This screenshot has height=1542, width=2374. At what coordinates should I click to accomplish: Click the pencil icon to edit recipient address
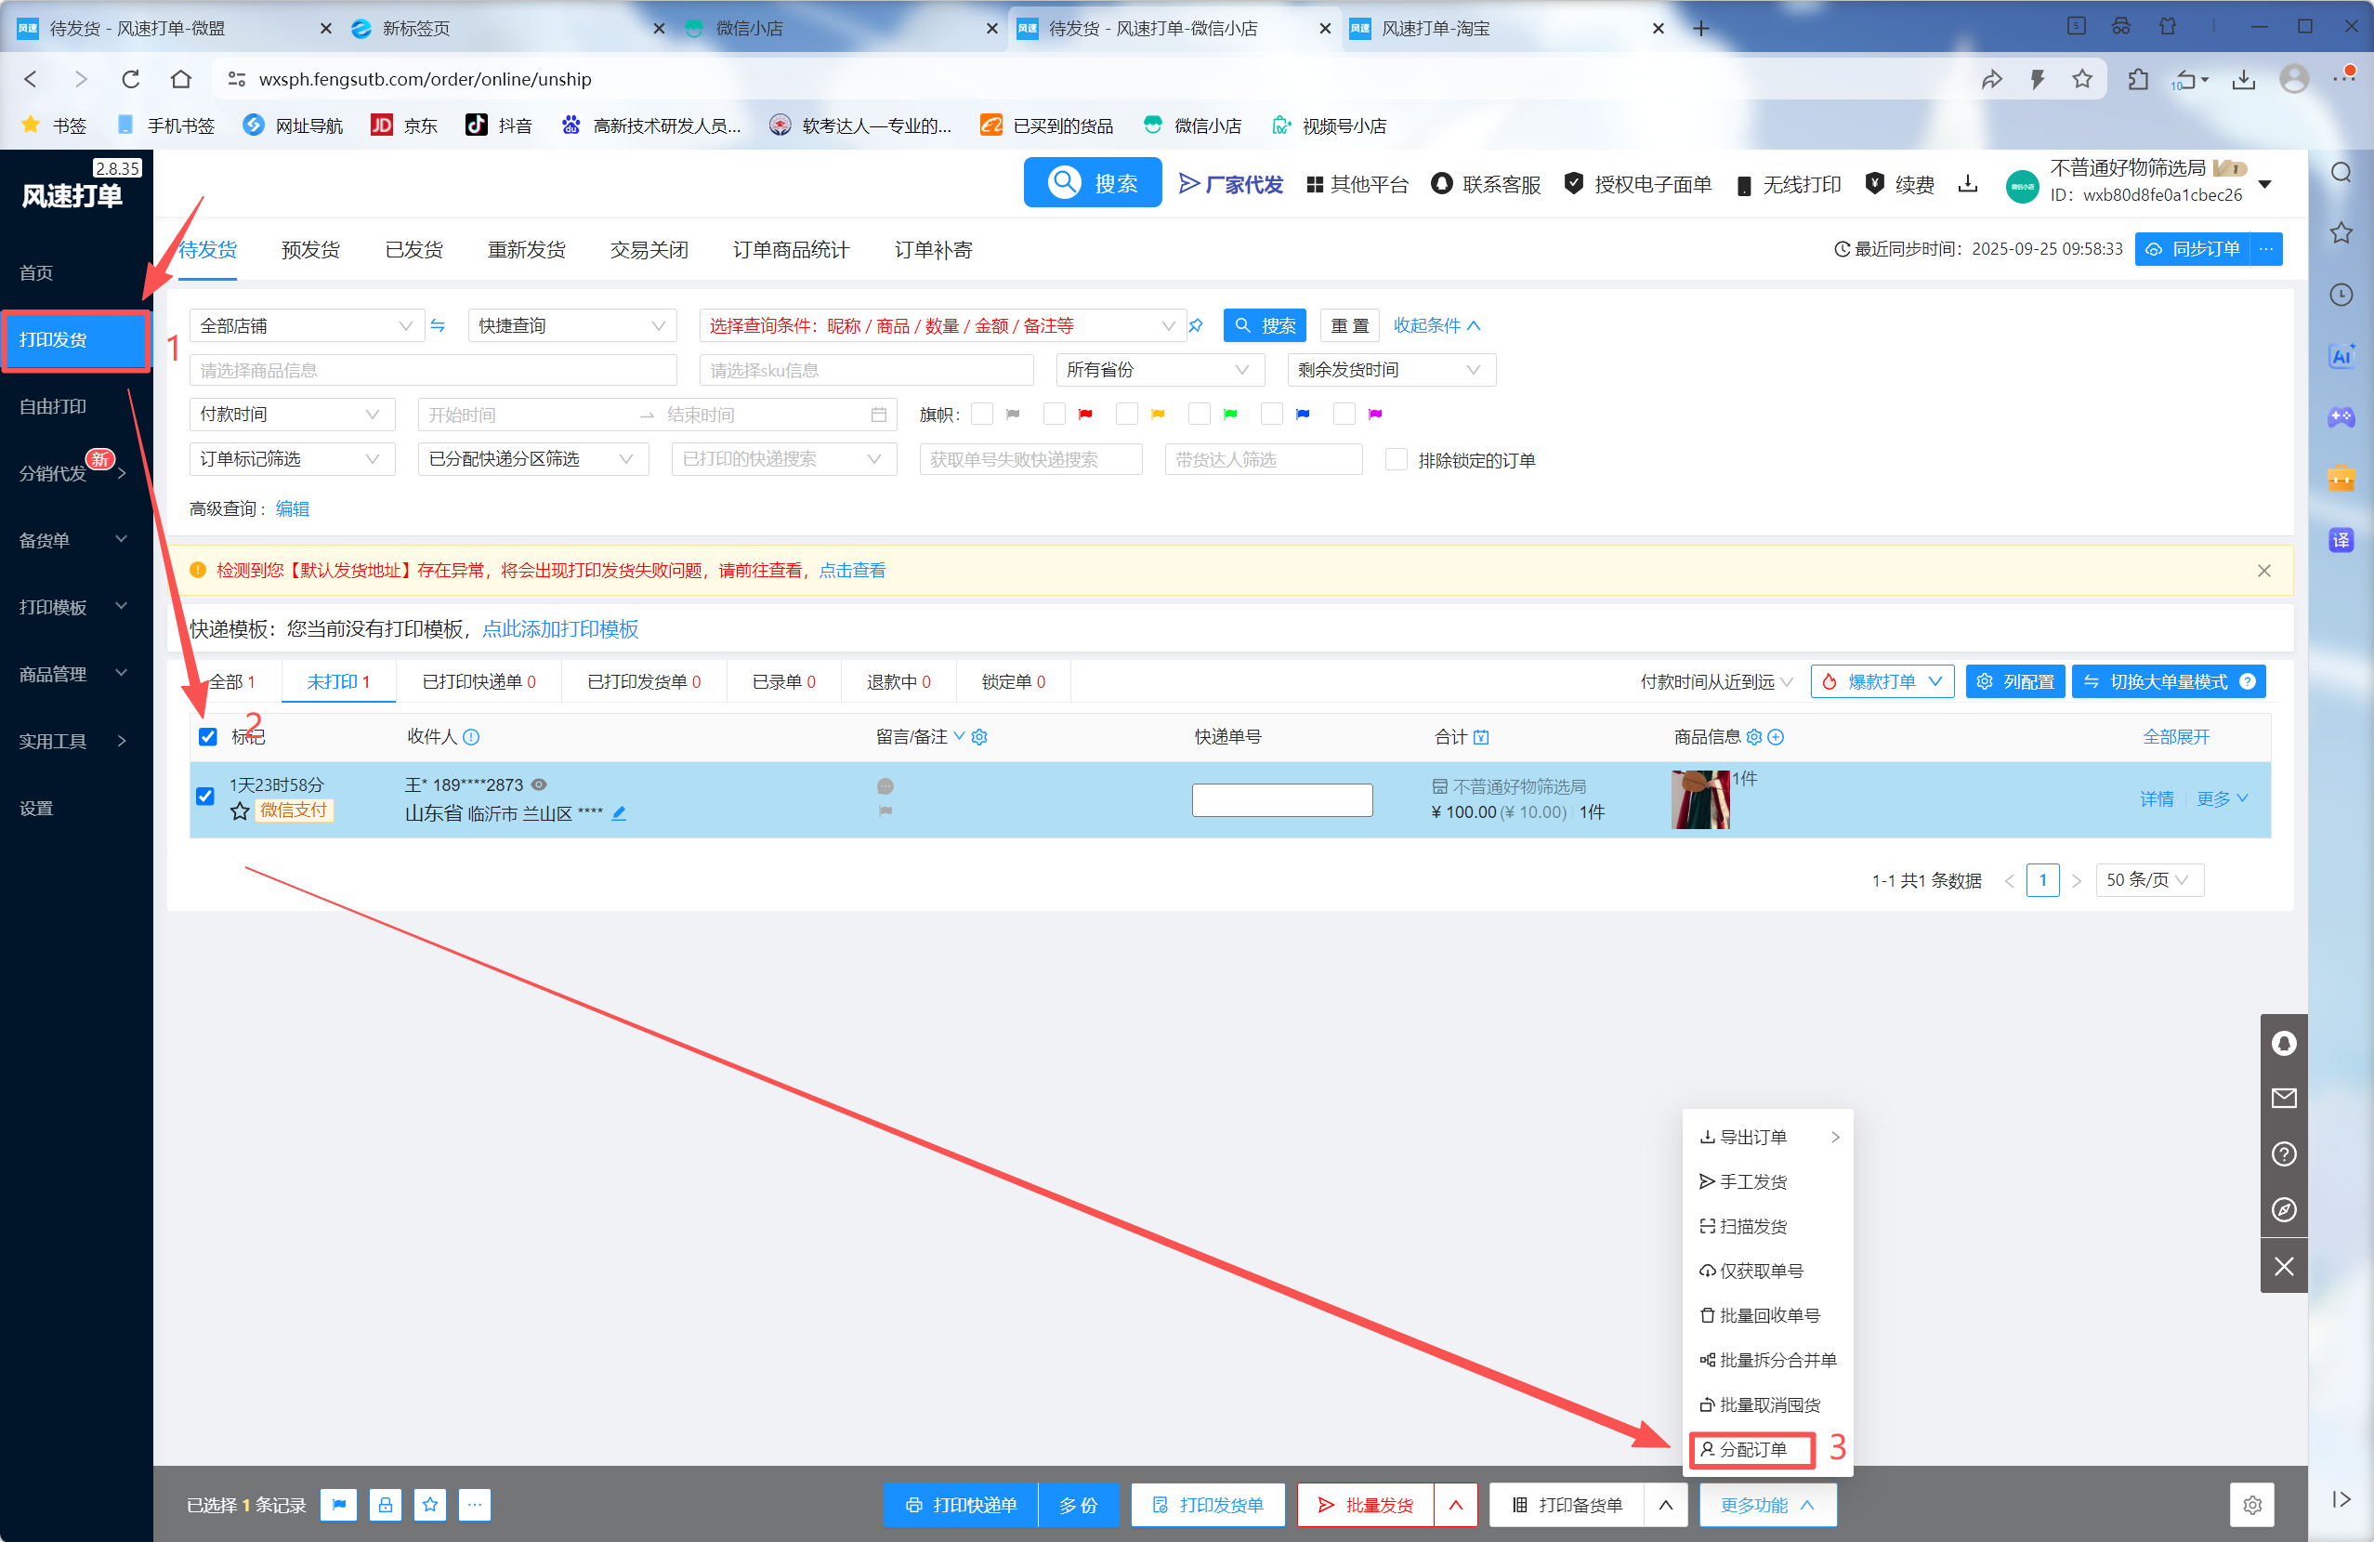tap(620, 812)
